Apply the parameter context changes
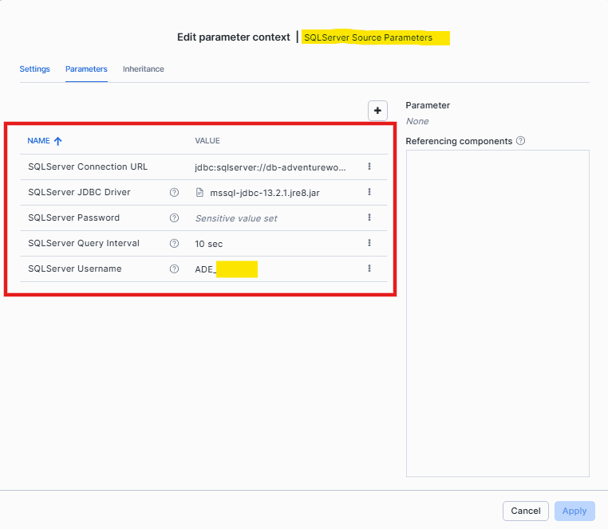The height and width of the screenshot is (529, 608). [x=574, y=511]
